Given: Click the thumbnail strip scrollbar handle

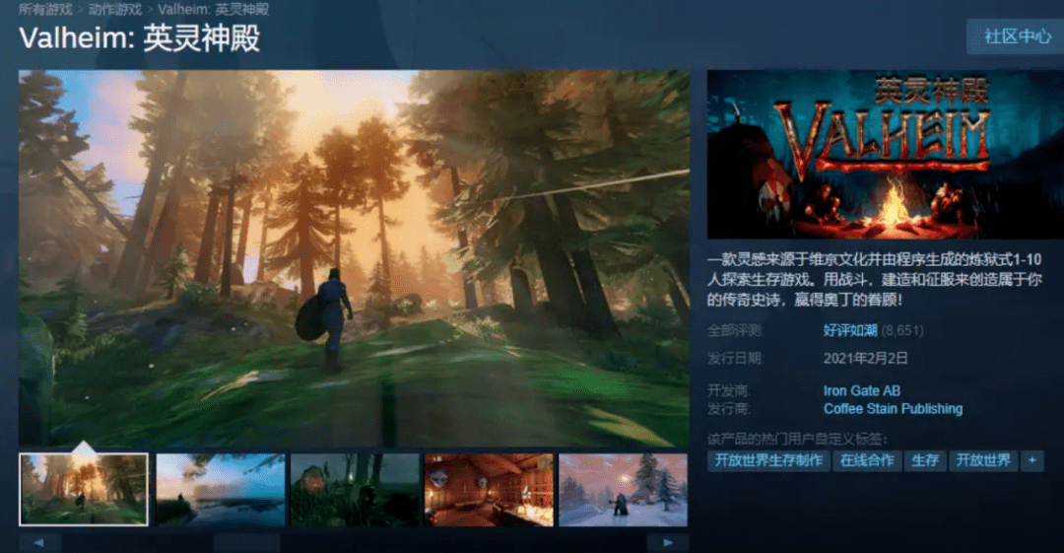Looking at the screenshot, I should coord(246,542).
